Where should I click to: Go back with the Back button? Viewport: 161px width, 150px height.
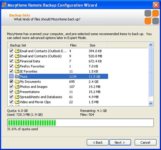tap(98, 142)
